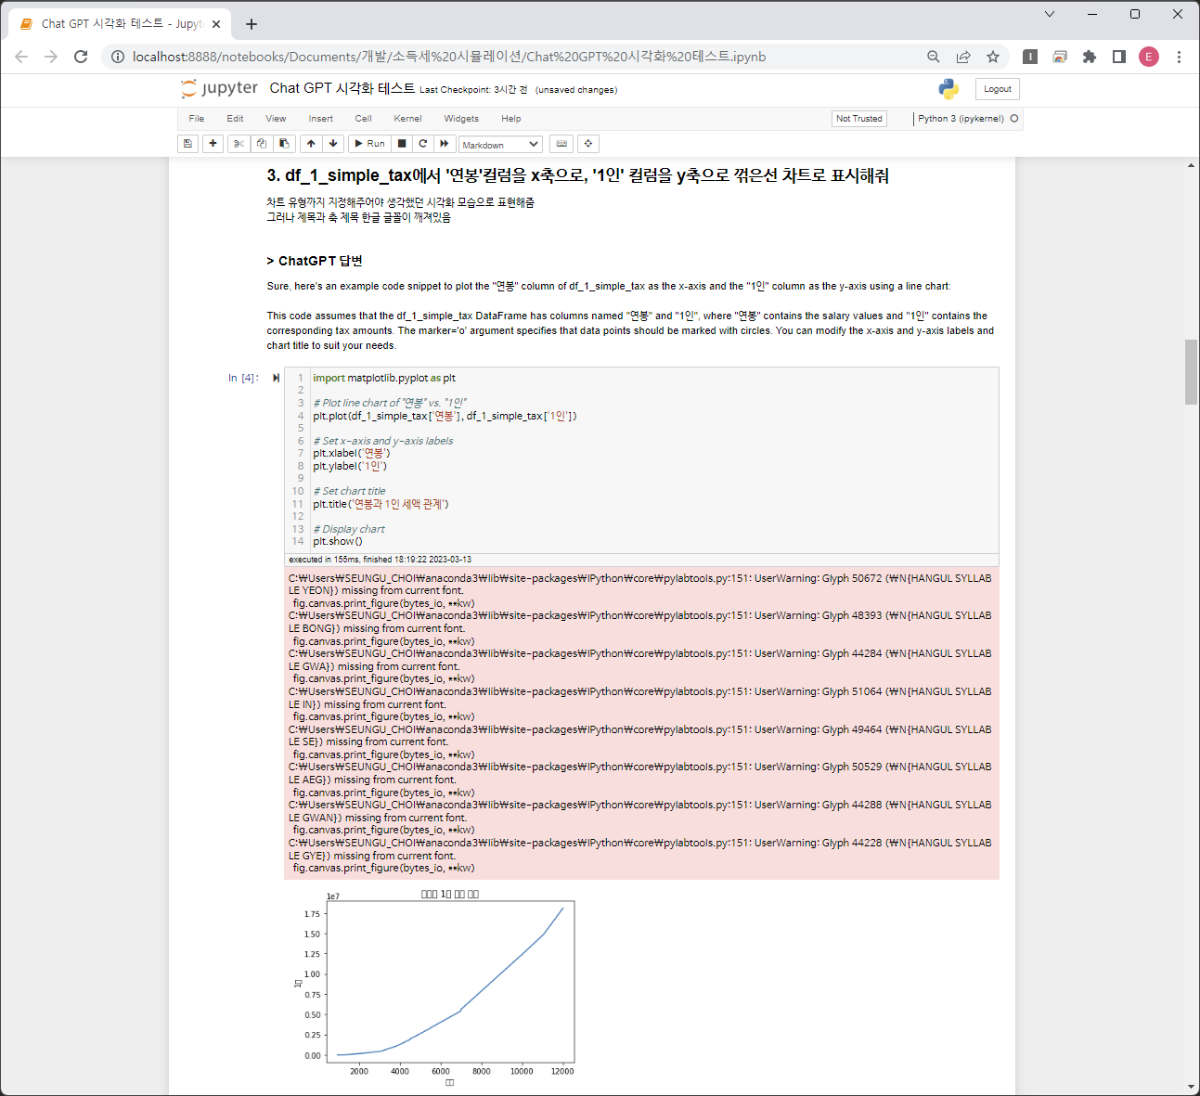The width and height of the screenshot is (1200, 1096).
Task: Bookmark this tab with star icon
Action: 993,57
